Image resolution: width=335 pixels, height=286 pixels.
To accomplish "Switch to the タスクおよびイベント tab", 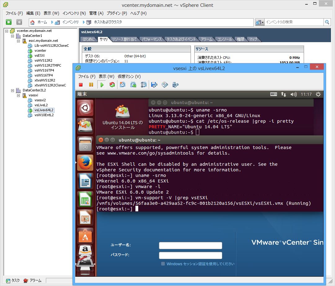I will click(x=181, y=39).
